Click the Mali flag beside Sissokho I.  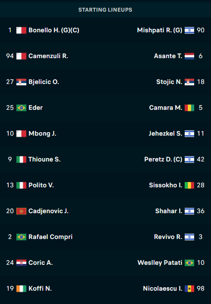pyautogui.click(x=189, y=185)
